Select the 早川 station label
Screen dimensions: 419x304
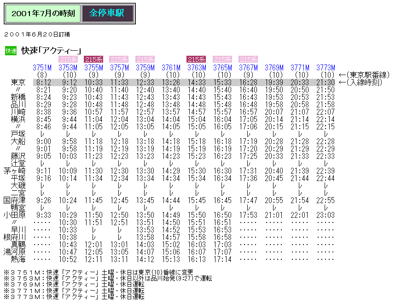(18, 230)
